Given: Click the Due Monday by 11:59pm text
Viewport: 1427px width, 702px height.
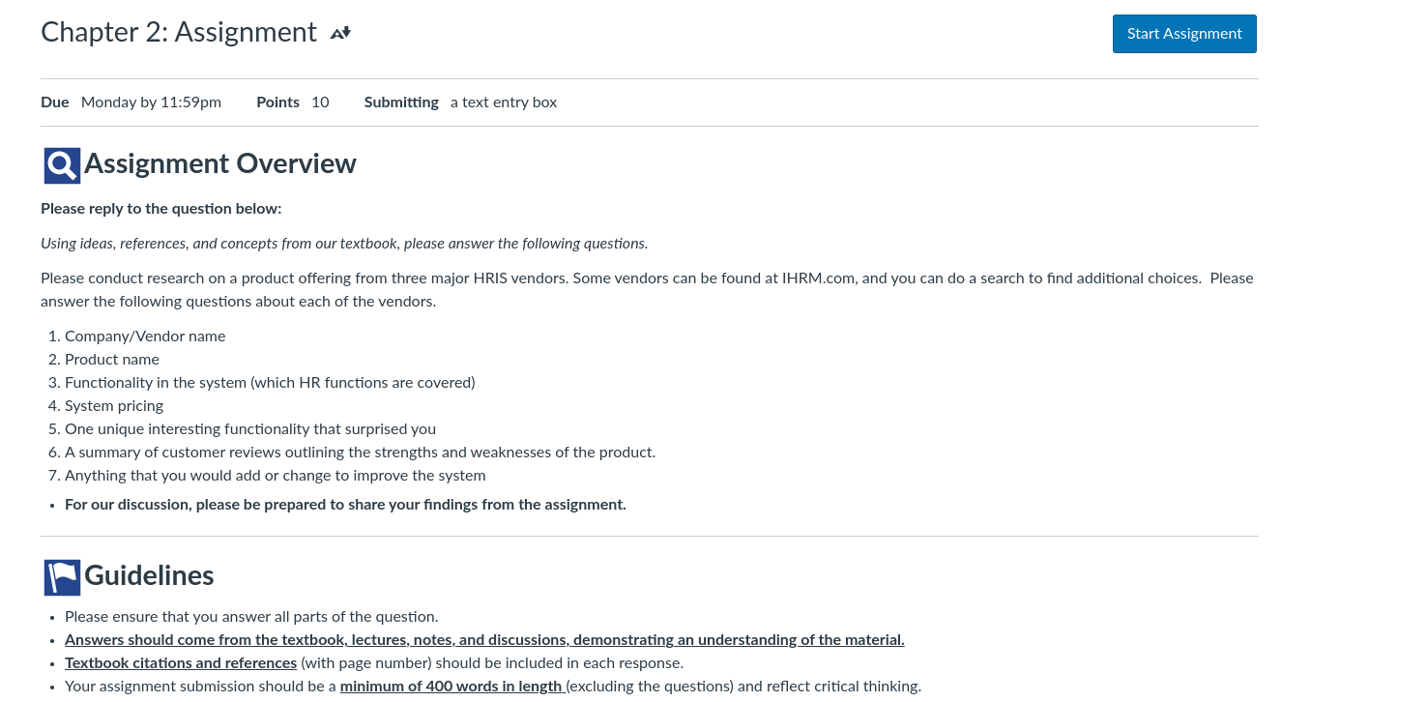Looking at the screenshot, I should pyautogui.click(x=131, y=102).
